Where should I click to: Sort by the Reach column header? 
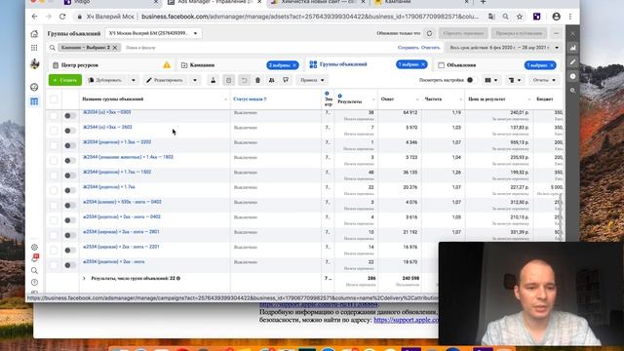click(400, 99)
